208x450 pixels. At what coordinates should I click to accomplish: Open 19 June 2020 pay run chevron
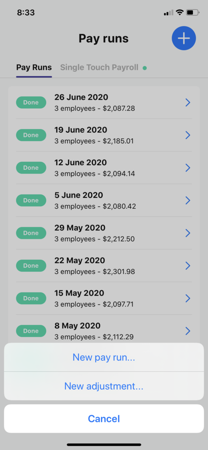click(188, 135)
